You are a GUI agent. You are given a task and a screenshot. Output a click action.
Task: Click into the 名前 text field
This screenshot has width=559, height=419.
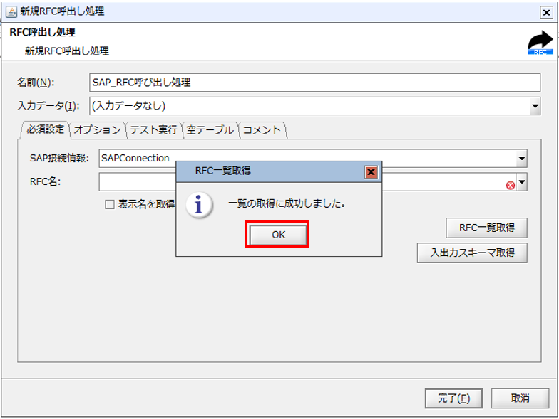tap(314, 82)
